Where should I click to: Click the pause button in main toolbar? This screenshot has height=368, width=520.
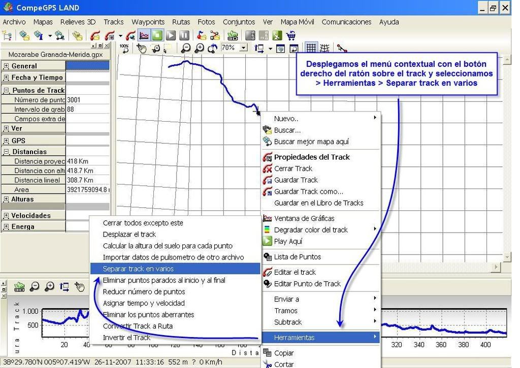click(x=184, y=35)
